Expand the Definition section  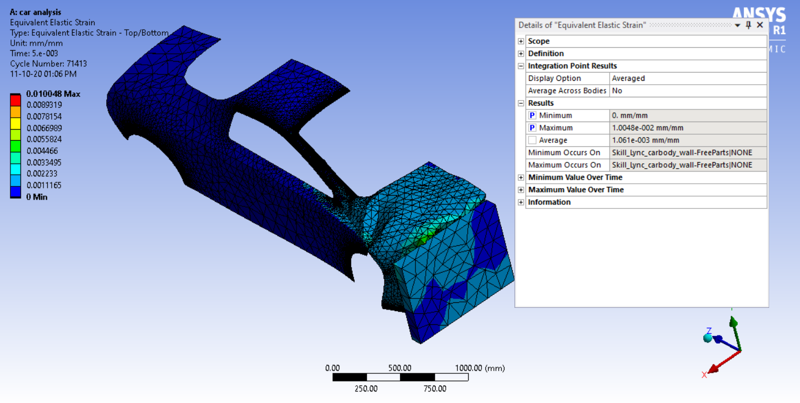point(520,53)
